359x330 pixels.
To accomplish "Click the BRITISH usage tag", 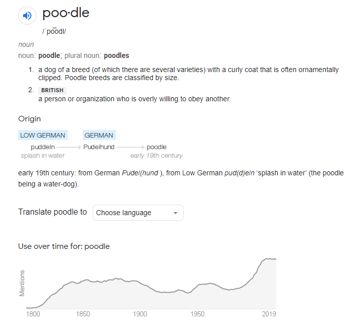I will point(52,90).
